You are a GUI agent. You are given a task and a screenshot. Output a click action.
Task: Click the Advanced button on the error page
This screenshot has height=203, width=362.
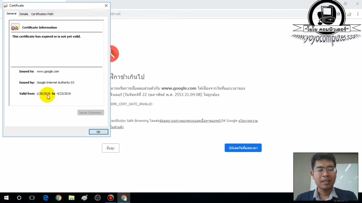click(110, 148)
